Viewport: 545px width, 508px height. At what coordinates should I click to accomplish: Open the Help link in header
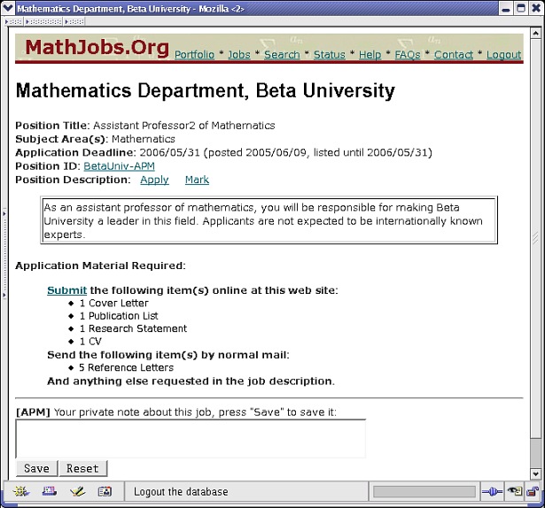(370, 55)
